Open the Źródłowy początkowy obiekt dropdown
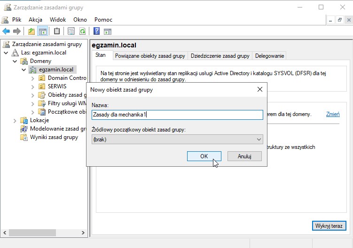 coord(177,139)
